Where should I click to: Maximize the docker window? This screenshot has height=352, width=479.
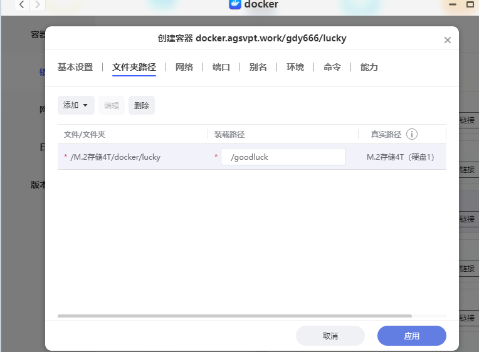click(x=470, y=4)
